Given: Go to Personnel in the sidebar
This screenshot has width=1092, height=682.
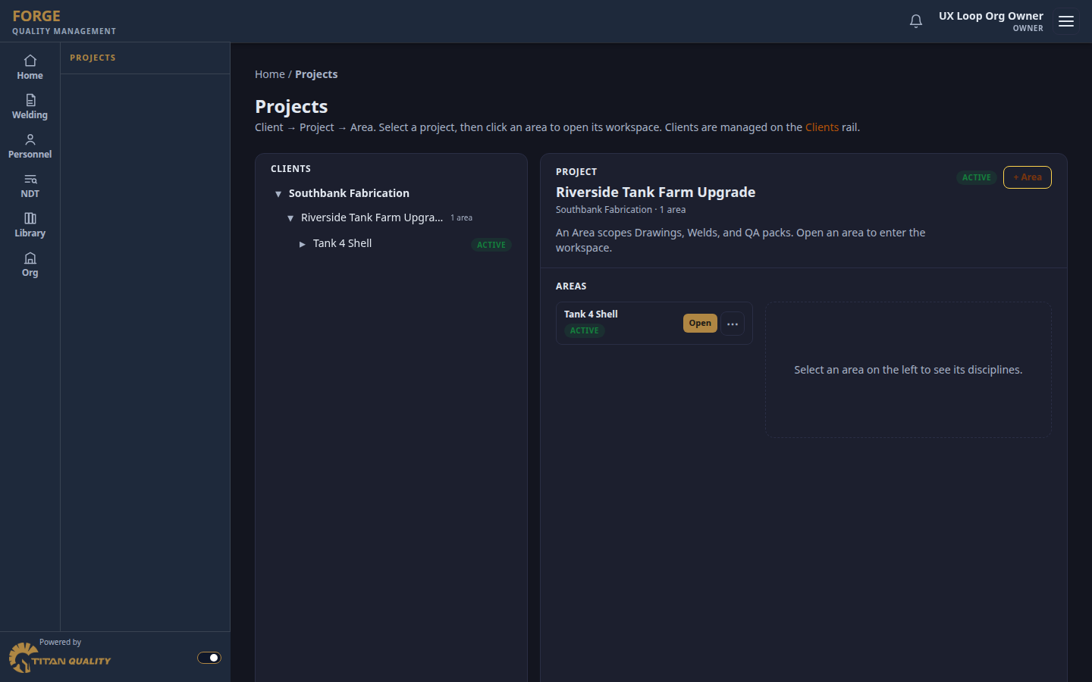Looking at the screenshot, I should [x=30, y=146].
